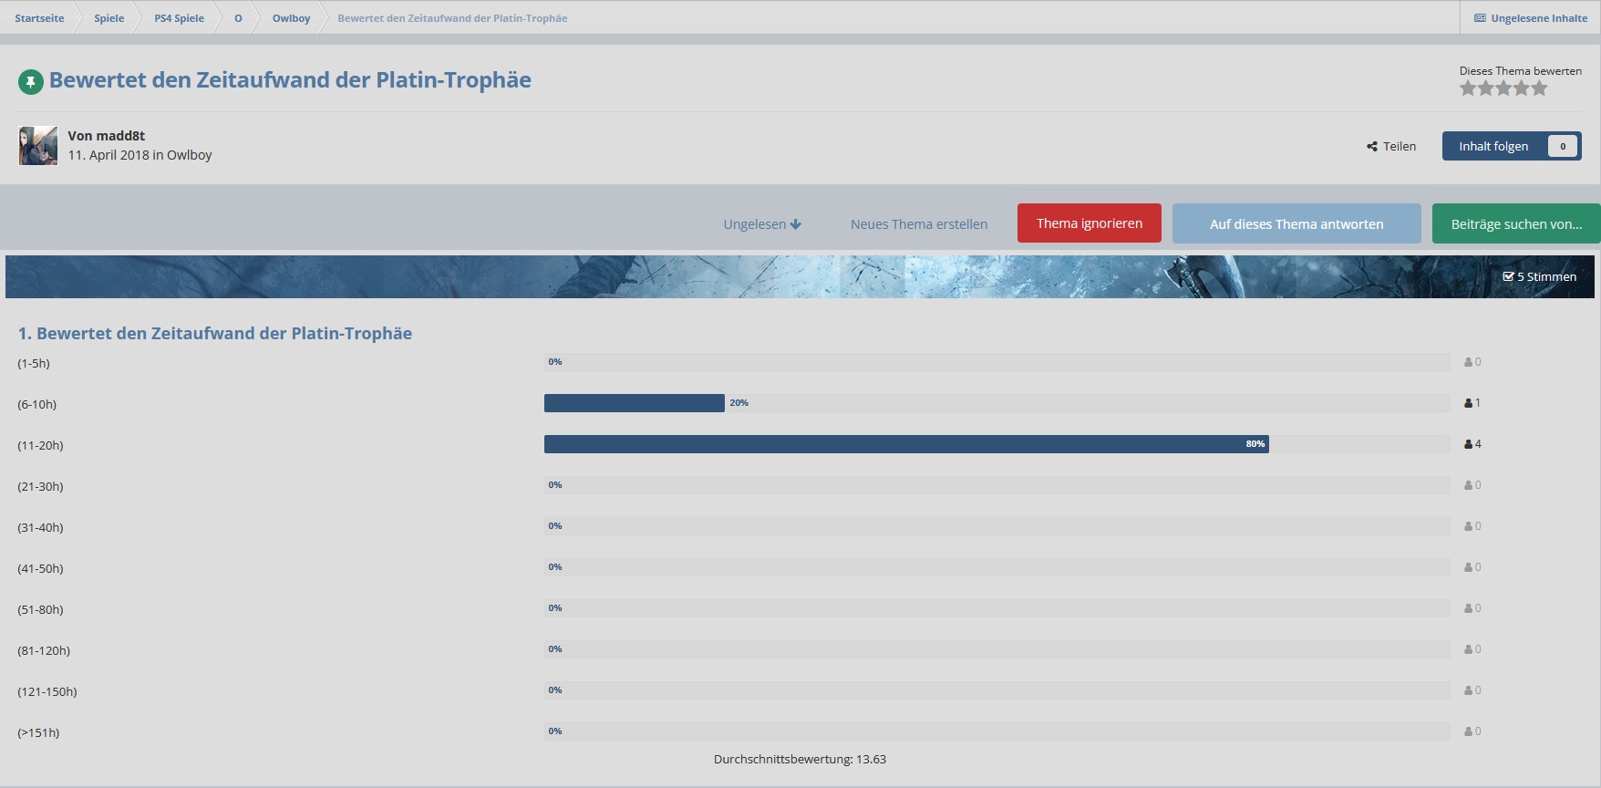Screen dimensions: 1601x788
Task: Click the pinned topic green pin icon
Action: tap(30, 82)
